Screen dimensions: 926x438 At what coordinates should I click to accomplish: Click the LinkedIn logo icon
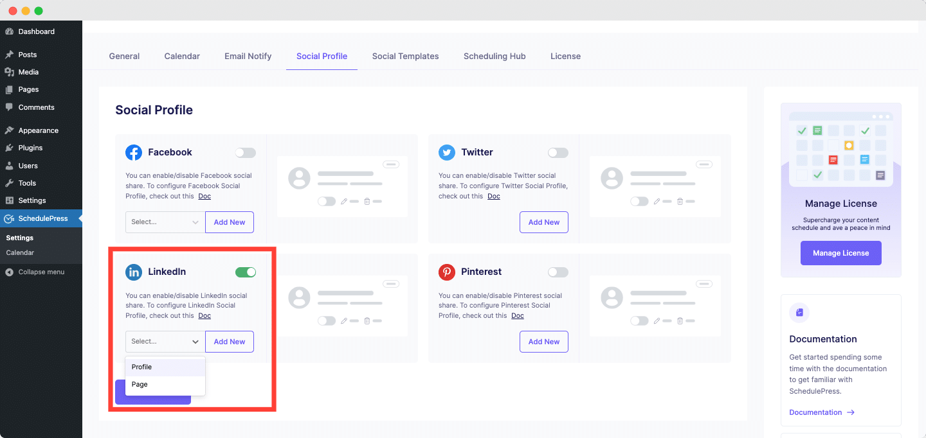tap(134, 272)
